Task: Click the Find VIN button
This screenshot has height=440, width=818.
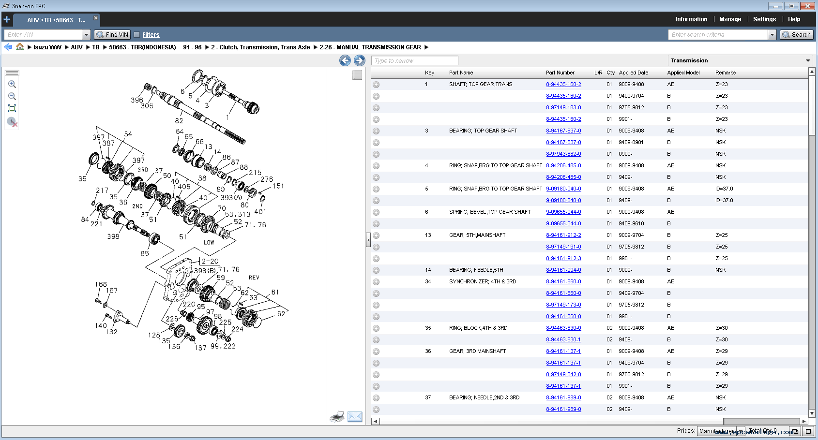Action: [x=112, y=35]
